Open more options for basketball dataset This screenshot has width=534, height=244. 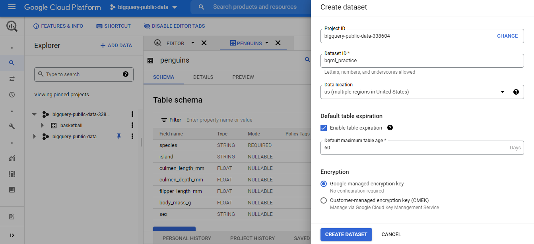[x=132, y=126]
